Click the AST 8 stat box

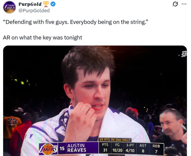click(143, 148)
